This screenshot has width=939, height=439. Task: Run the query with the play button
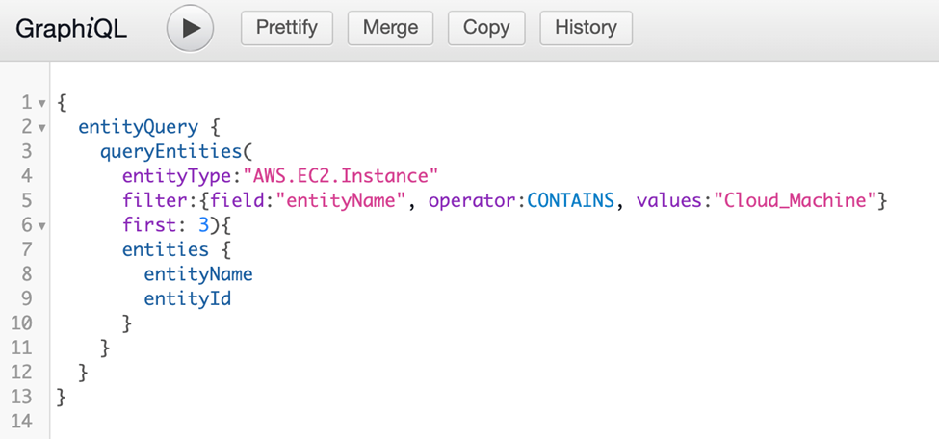click(x=190, y=28)
